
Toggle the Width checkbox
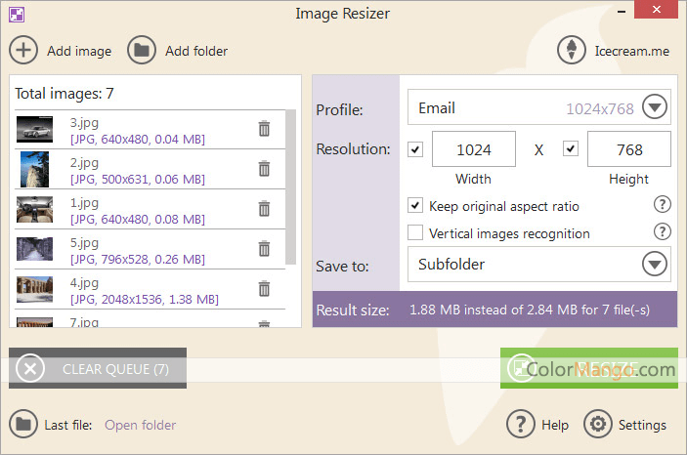tap(415, 149)
